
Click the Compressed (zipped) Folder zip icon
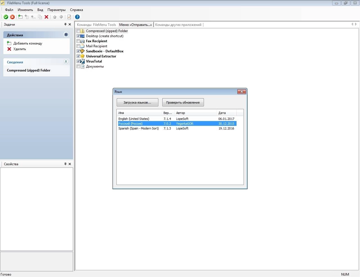pos(82,31)
